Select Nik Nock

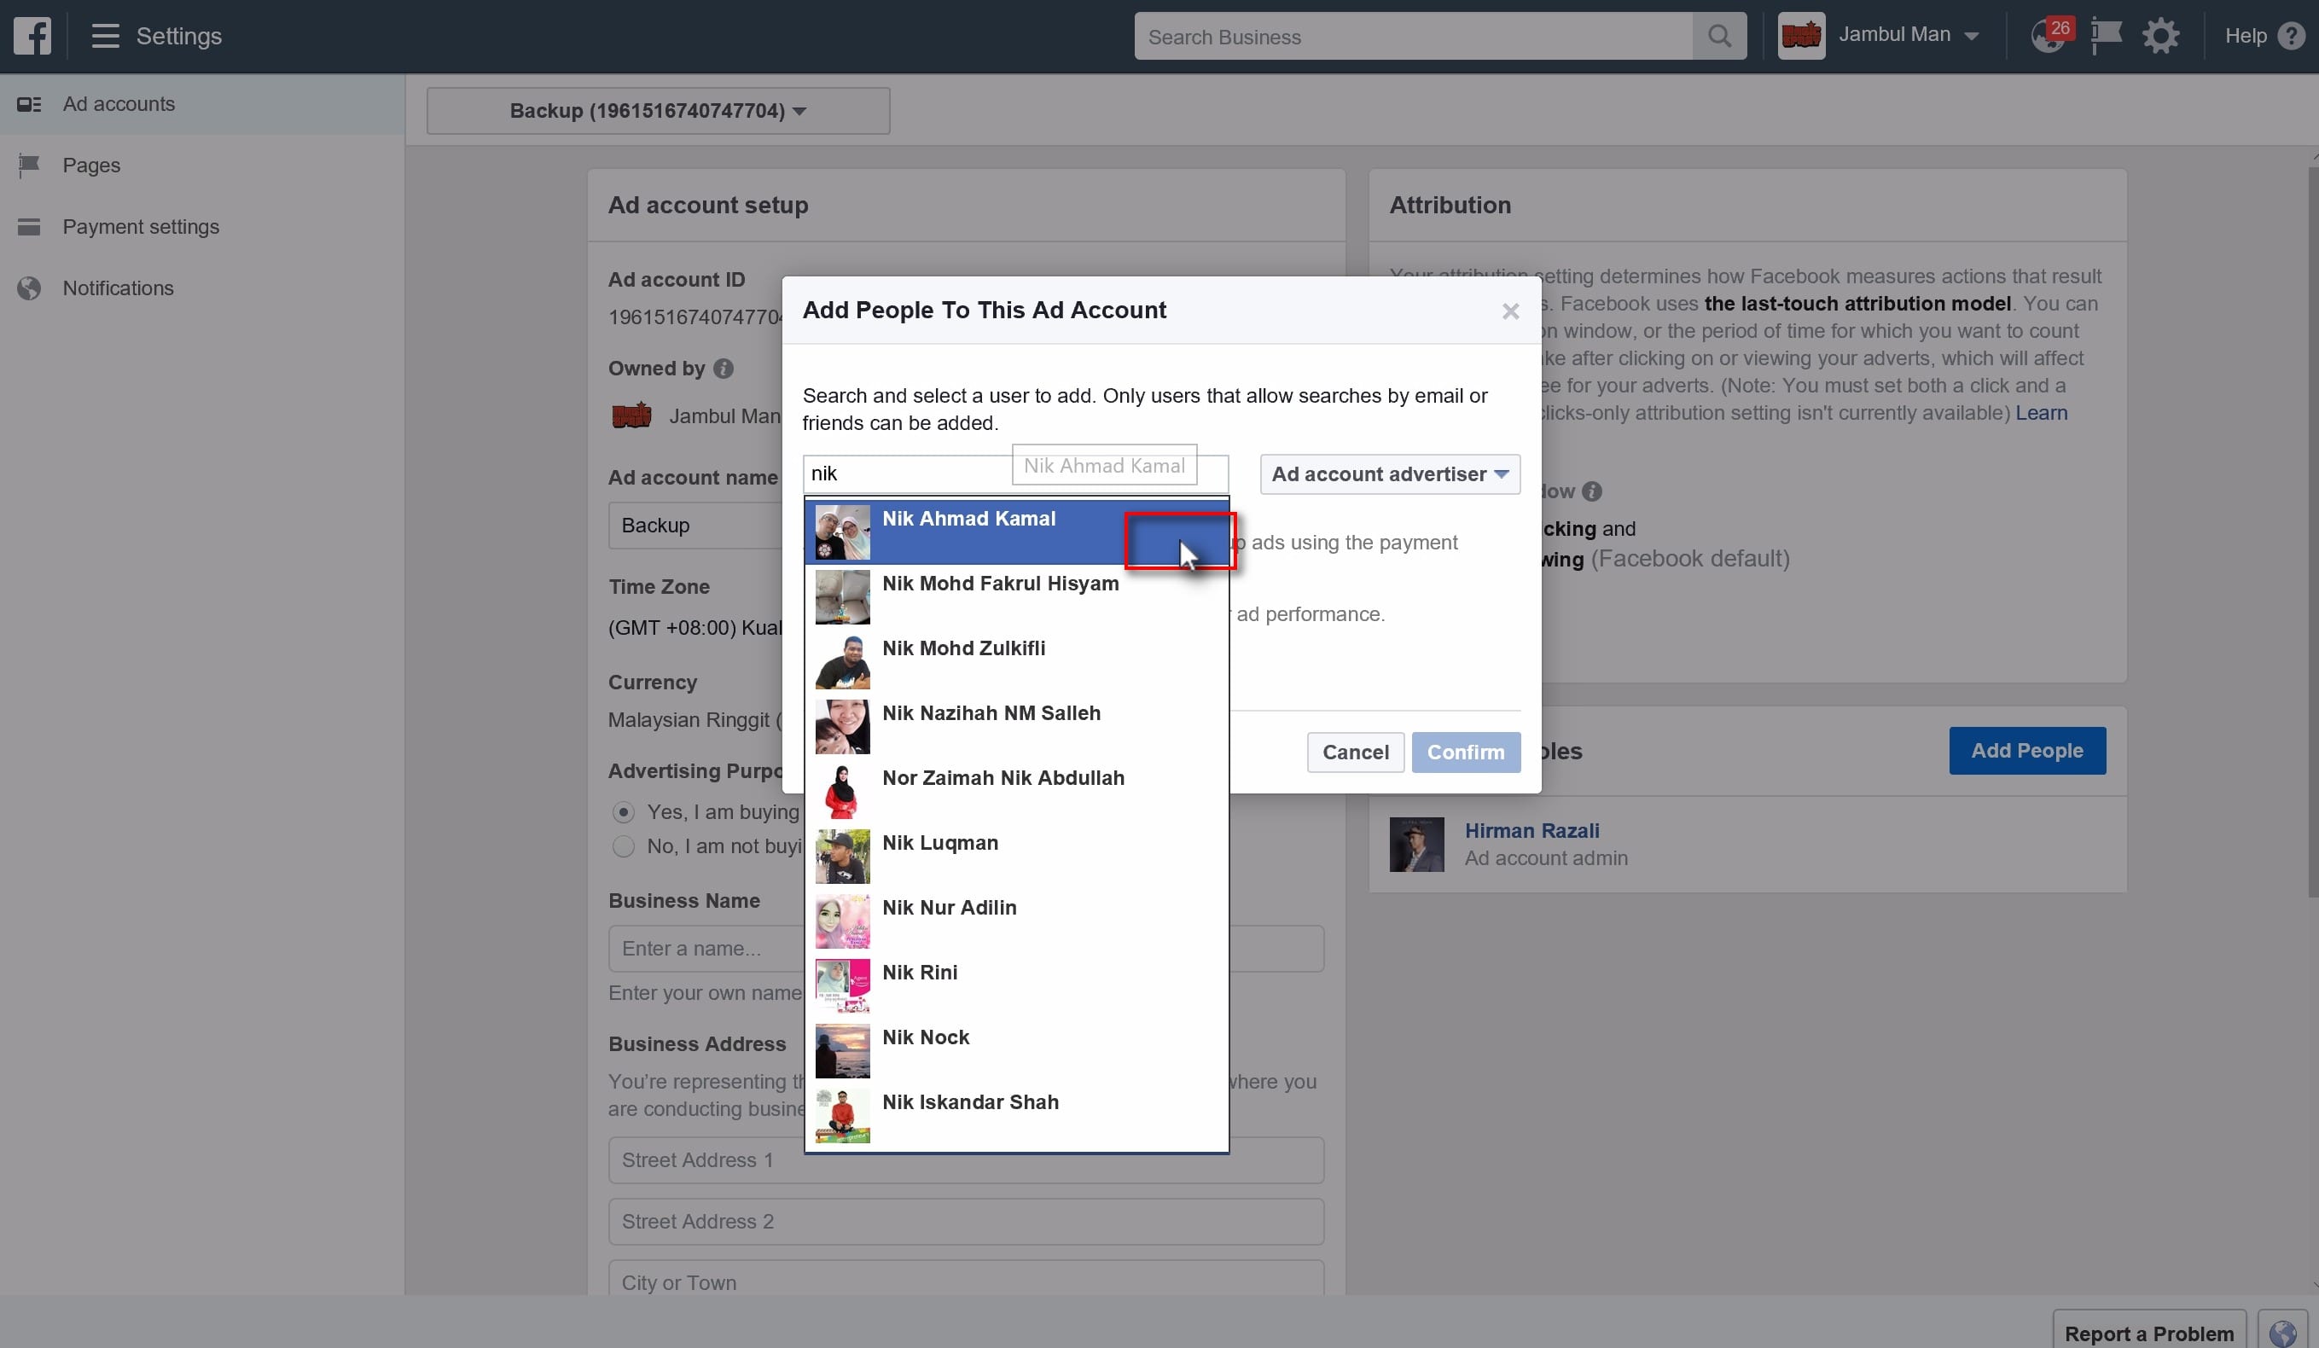coord(1016,1050)
